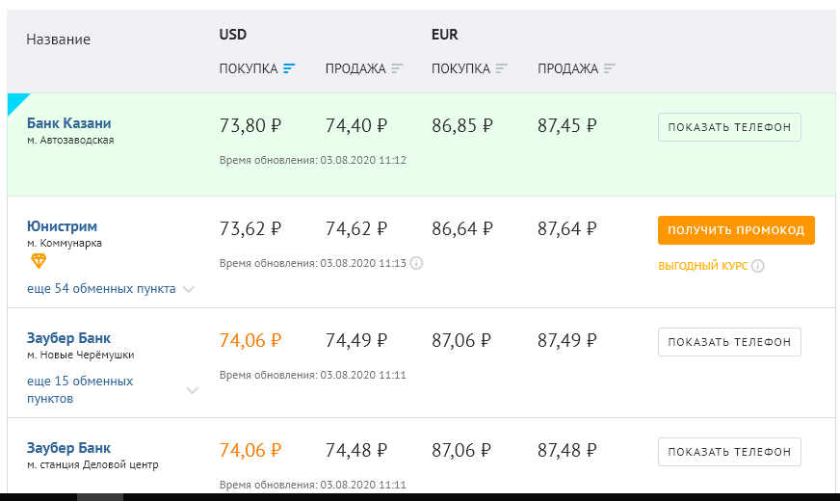Get promo code for Юнистрим

[736, 230]
